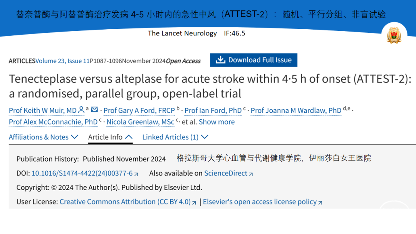Click the Download Full Issue button

click(253, 60)
